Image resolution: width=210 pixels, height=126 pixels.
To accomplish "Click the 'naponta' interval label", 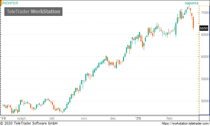I will pos(191,3).
